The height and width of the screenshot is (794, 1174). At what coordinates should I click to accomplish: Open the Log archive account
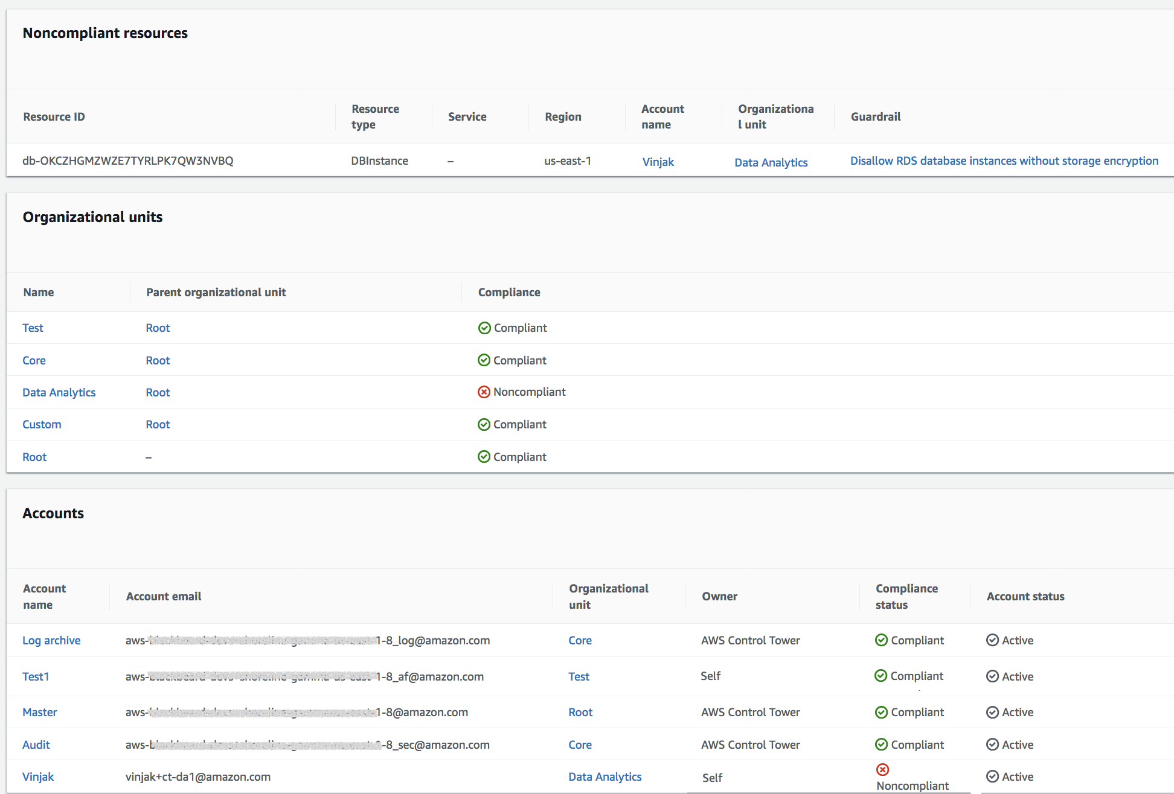tap(51, 640)
